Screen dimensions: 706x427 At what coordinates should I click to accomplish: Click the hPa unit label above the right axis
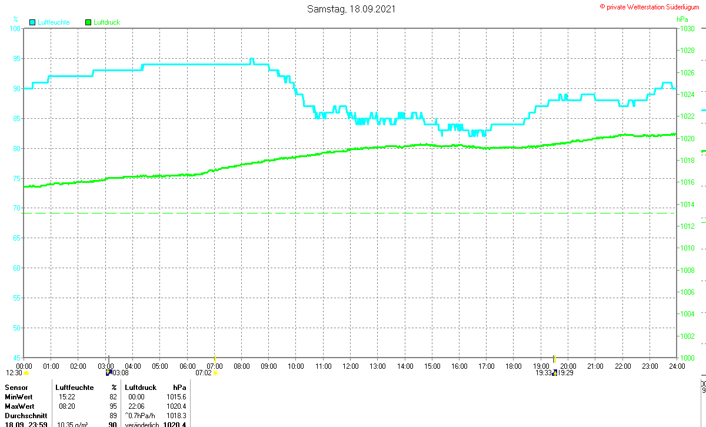683,19
